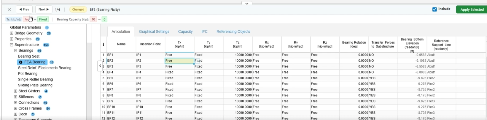This screenshot has height=120, width=487.
Task: Select the Pot Bearing tree item
Action: coord(28,74)
